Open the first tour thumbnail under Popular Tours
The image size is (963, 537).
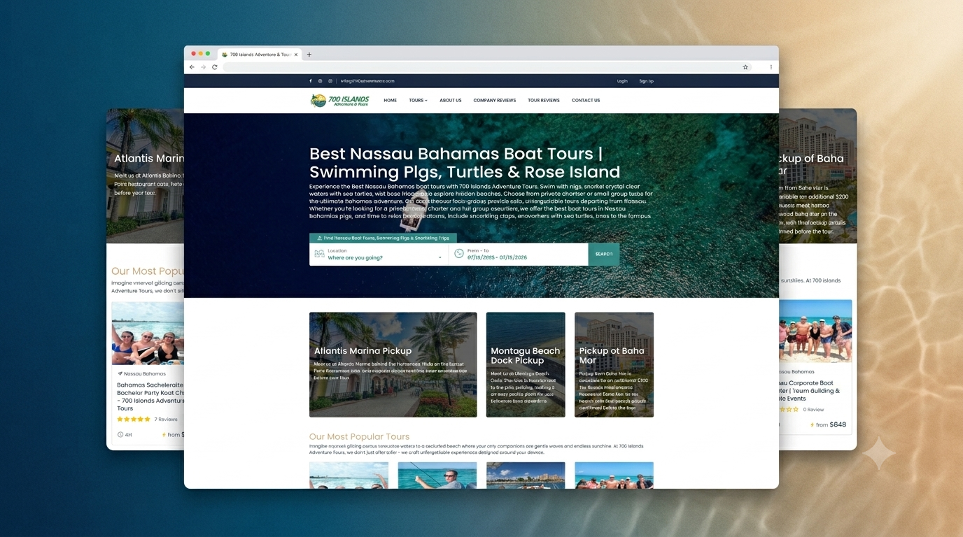pyautogui.click(x=349, y=475)
